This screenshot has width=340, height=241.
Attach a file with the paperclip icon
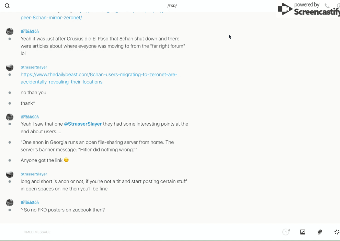tap(320, 232)
